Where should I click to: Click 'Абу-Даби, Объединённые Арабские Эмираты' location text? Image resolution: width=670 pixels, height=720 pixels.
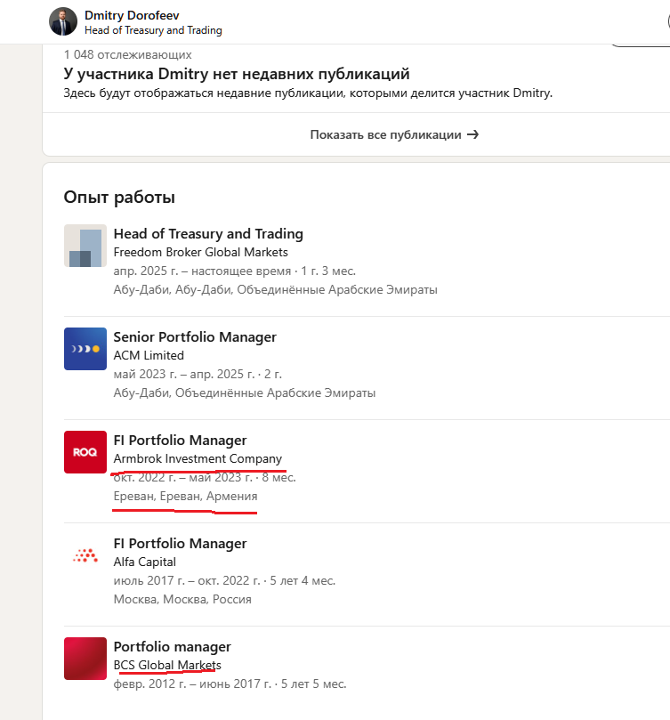click(245, 393)
